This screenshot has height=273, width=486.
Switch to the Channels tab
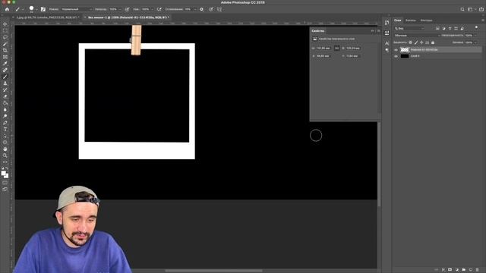[411, 20]
